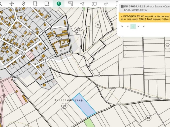Screen dimensions: 170x127
Task: Choose the rectangle remove-selection tool
Action: click(x=47, y=4)
